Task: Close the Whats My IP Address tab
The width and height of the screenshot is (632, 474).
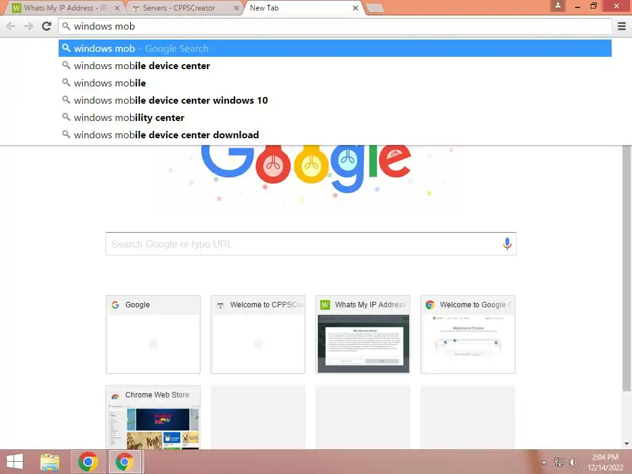Action: pos(117,7)
